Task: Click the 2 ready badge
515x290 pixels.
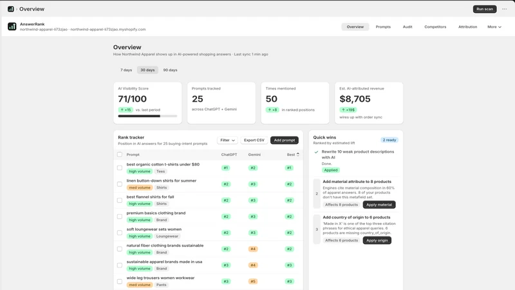Action: [389, 140]
